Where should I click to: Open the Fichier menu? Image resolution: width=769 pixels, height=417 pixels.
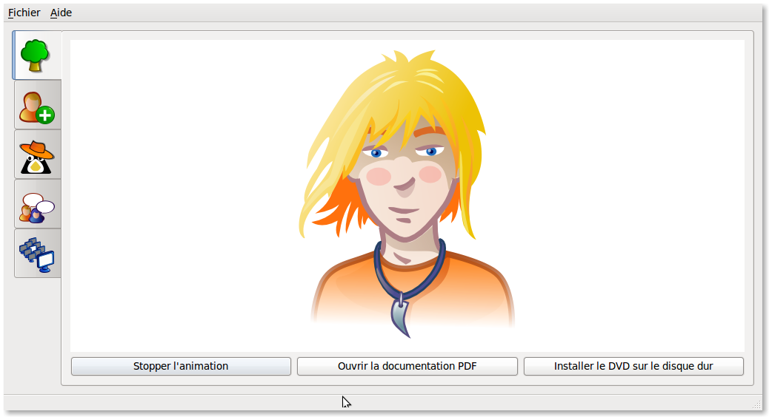coord(24,13)
